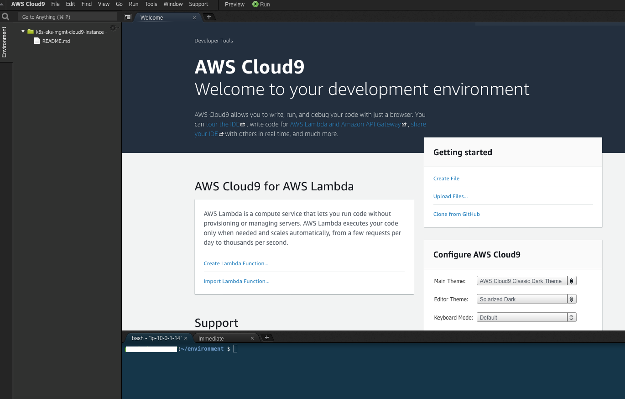
Task: Click the README.md file icon
Action: click(37, 41)
